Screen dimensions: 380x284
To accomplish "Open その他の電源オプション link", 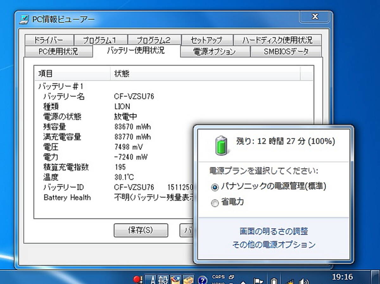I will (274, 244).
